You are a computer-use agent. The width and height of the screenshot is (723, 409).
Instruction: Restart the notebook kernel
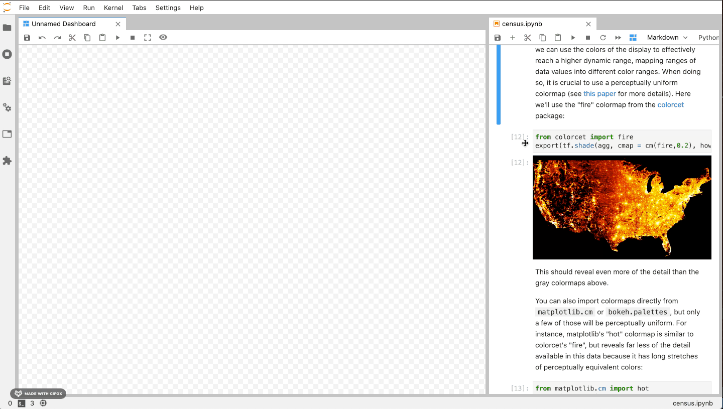pos(602,37)
